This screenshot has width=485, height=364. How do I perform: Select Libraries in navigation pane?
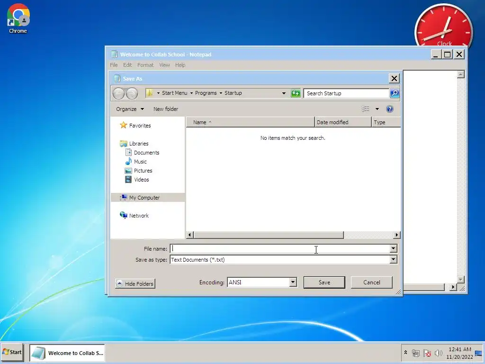pyautogui.click(x=134, y=144)
